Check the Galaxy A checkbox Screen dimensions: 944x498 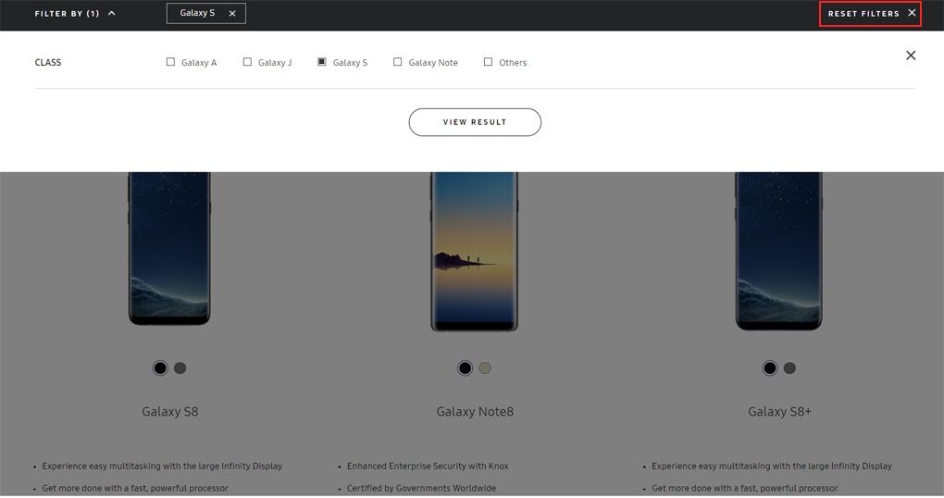tap(170, 62)
